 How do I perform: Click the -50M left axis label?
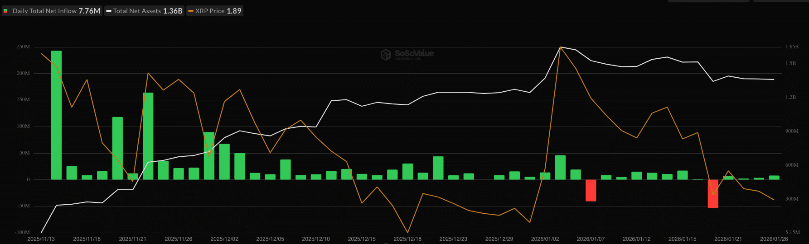pyautogui.click(x=24, y=206)
